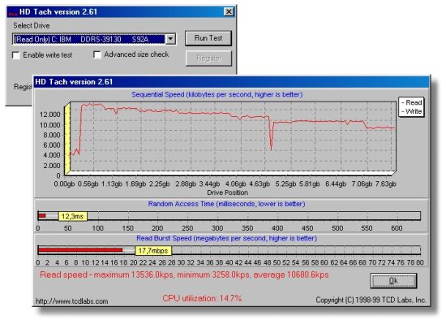
Task: Click the Read legend entry
Action: click(x=412, y=102)
